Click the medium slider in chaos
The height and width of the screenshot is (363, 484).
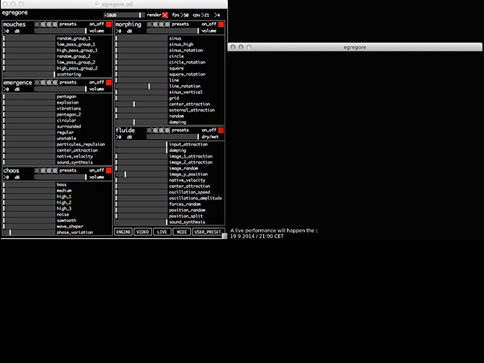[x=29, y=191]
